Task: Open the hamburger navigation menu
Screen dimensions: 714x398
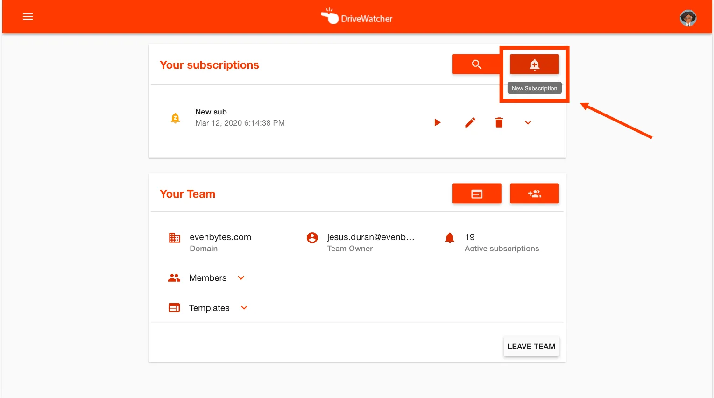Action: (28, 17)
